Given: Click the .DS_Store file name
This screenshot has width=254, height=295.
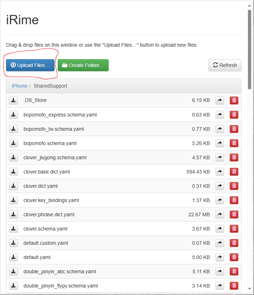Looking at the screenshot, I should click(35, 100).
